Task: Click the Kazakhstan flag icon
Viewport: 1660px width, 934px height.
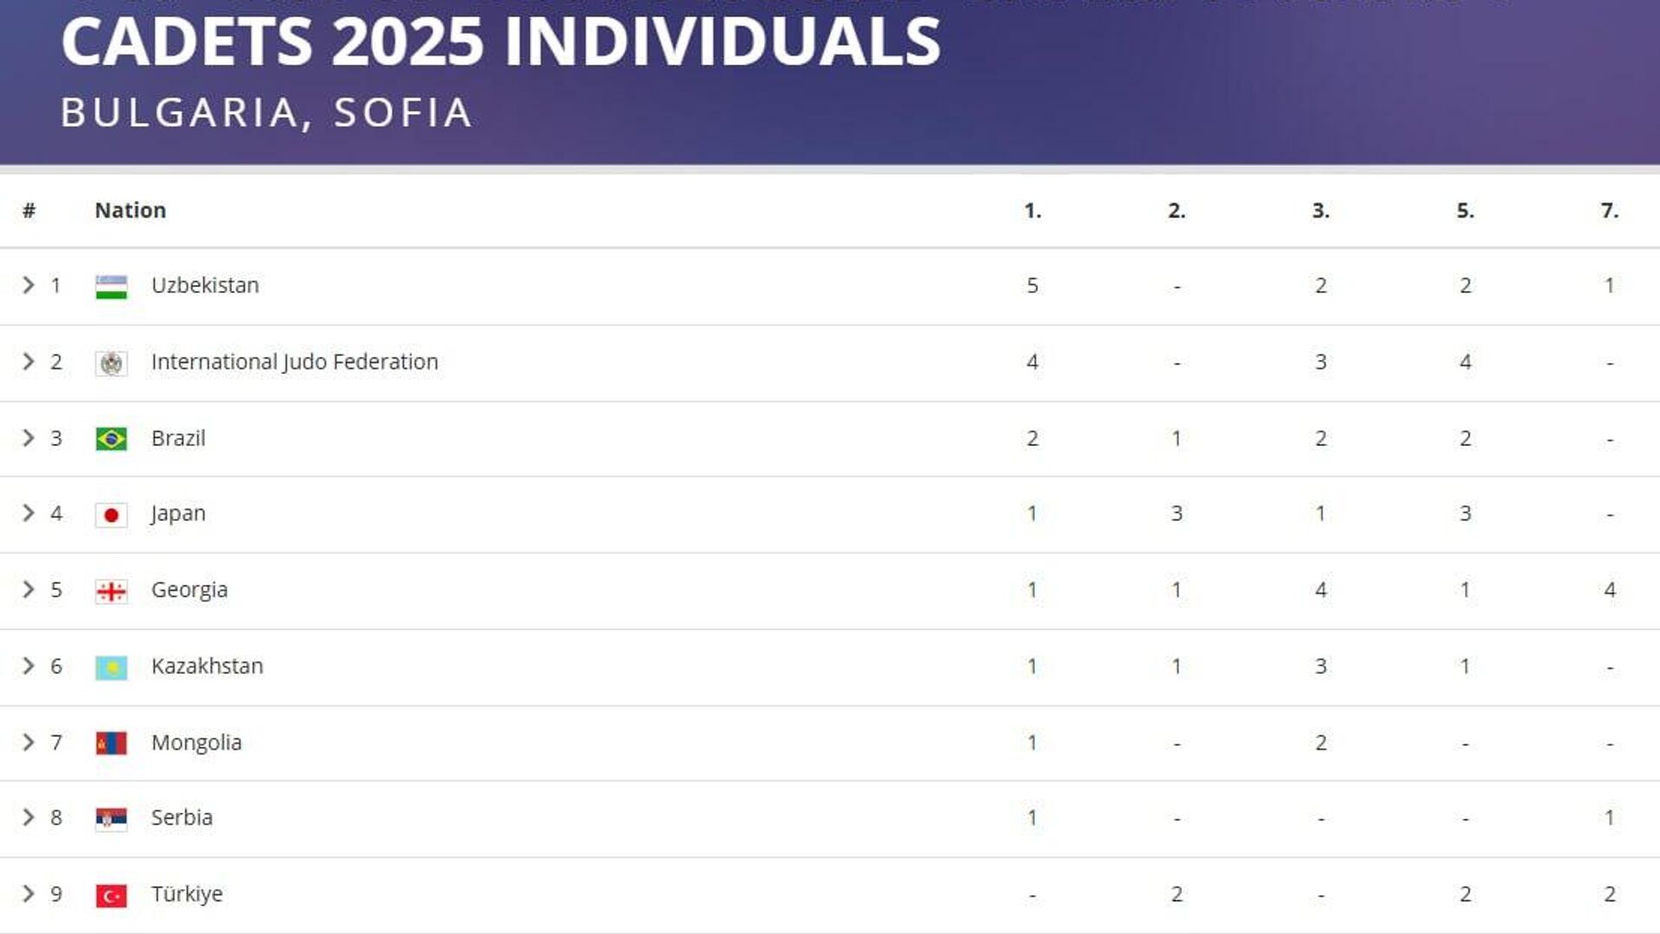Action: point(111,667)
